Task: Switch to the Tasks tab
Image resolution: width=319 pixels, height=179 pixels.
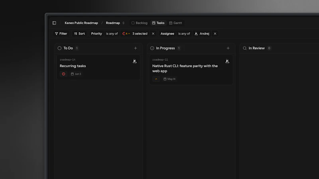Action: pos(158,23)
